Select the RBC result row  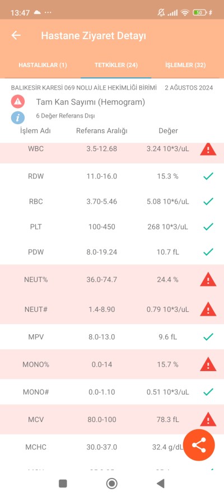point(112,201)
